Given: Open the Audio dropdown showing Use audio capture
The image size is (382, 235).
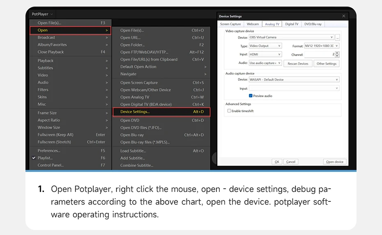Looking at the screenshot, I should [x=265, y=63].
